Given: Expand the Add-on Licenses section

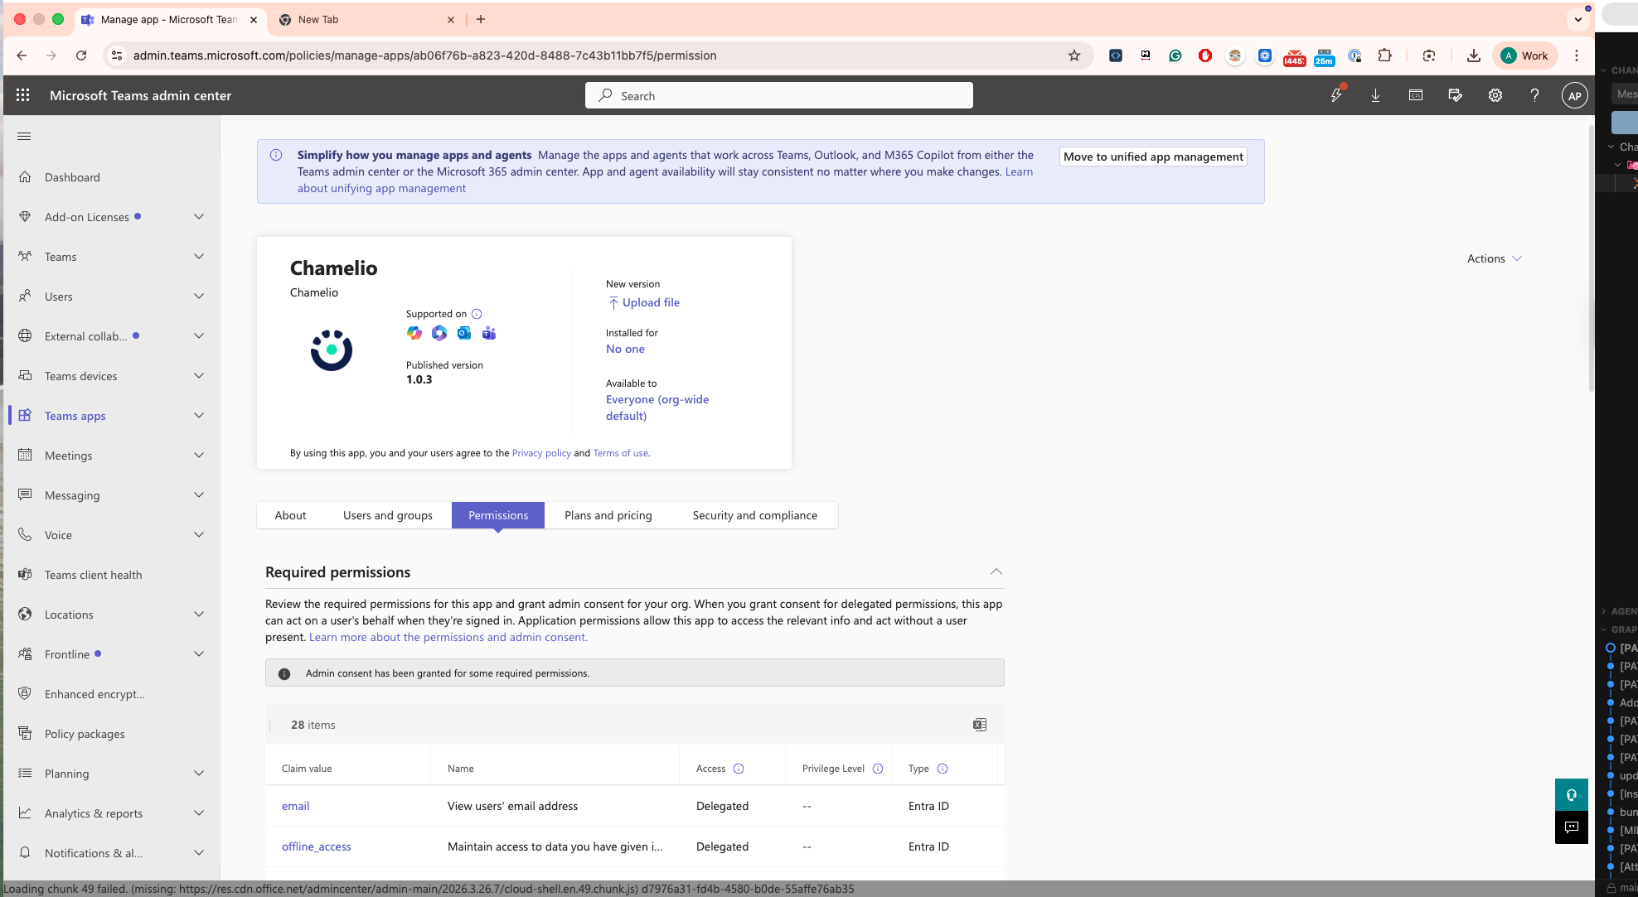Looking at the screenshot, I should [199, 217].
